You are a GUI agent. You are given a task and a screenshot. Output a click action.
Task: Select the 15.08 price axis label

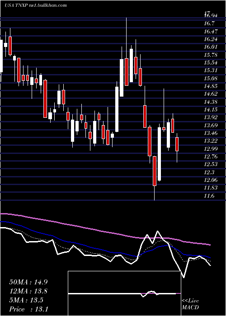pos(211,78)
